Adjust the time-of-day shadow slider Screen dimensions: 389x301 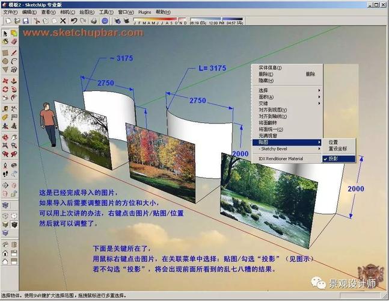tap(216, 19)
